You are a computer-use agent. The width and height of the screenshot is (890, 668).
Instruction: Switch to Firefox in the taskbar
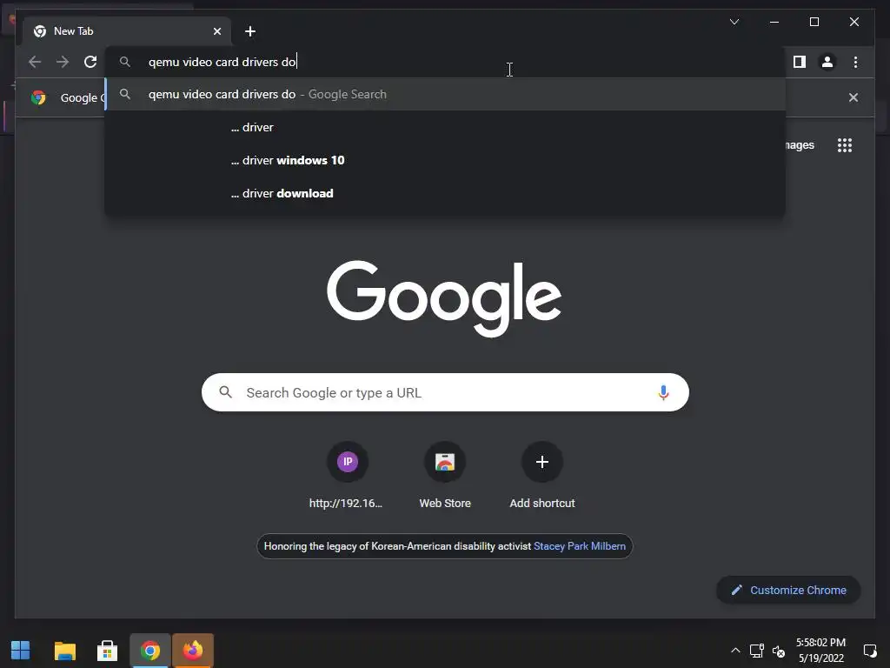193,651
